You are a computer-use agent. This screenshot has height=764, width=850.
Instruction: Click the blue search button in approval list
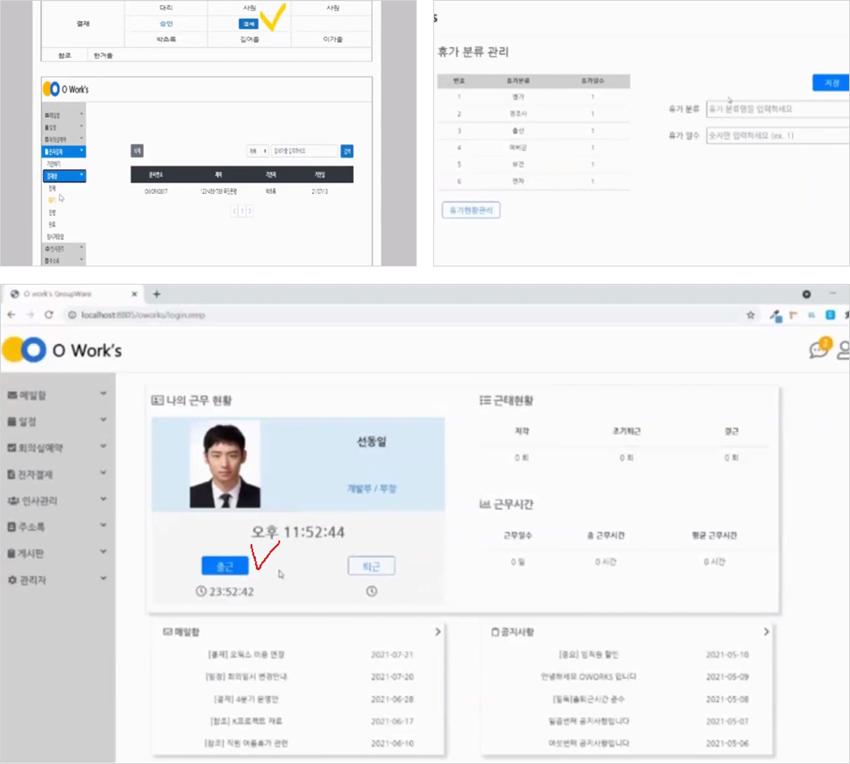coord(347,151)
